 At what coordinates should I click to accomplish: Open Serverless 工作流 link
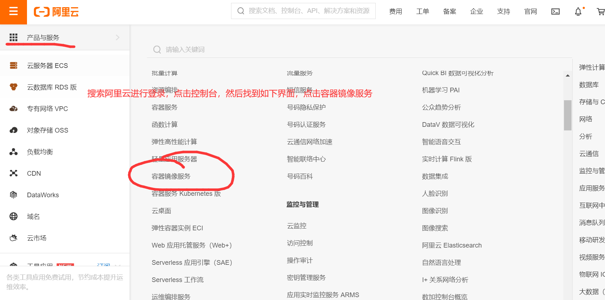(x=177, y=280)
